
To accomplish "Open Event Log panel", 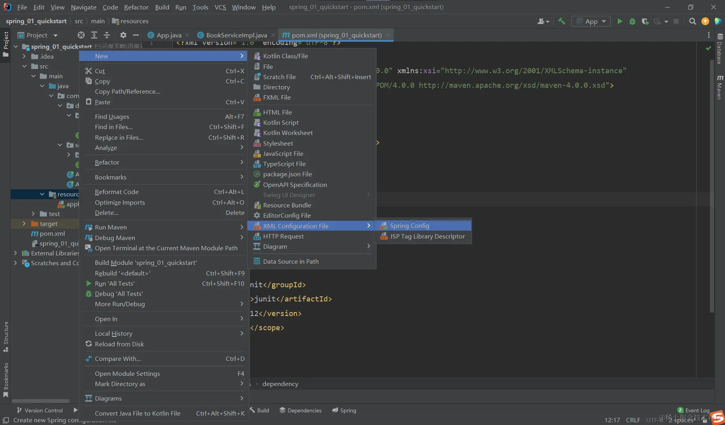I will pyautogui.click(x=693, y=410).
